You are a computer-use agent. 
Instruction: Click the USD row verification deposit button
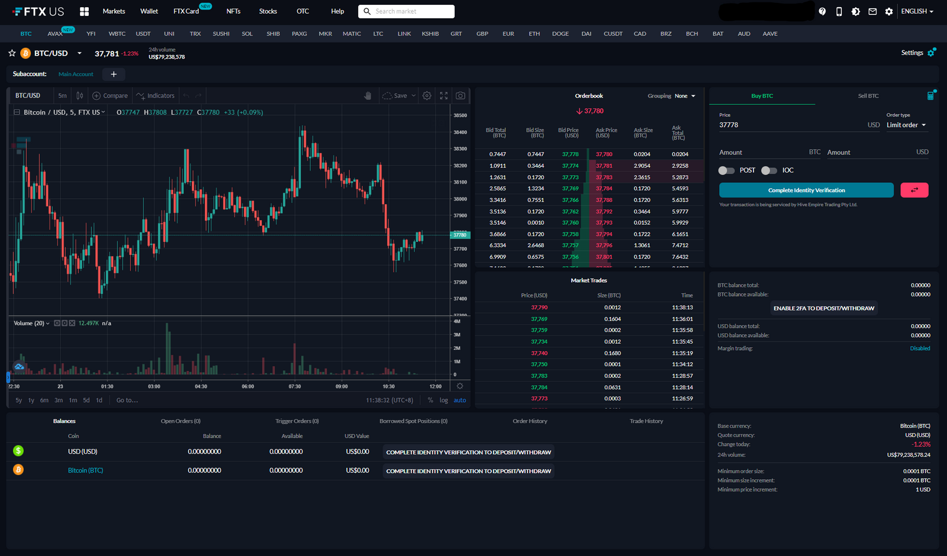[x=469, y=452]
